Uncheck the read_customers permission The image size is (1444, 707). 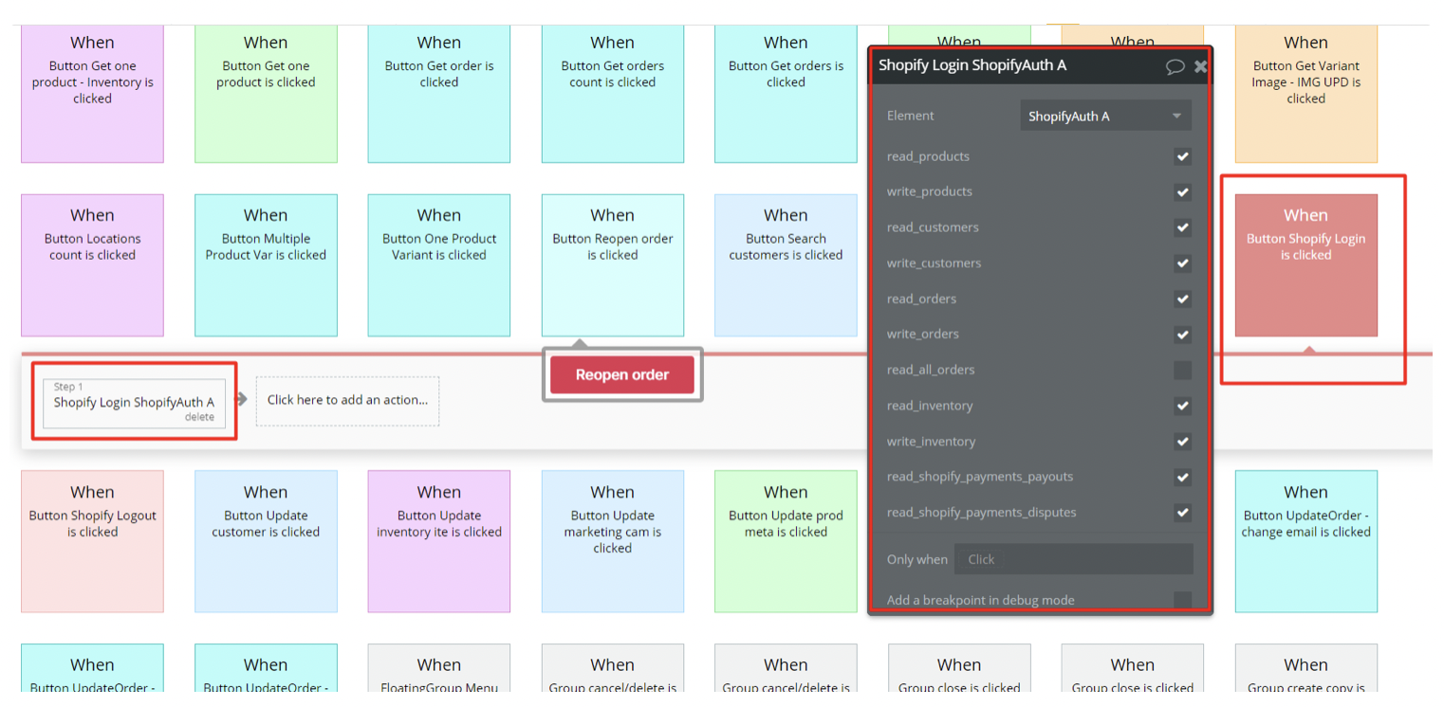click(x=1182, y=227)
